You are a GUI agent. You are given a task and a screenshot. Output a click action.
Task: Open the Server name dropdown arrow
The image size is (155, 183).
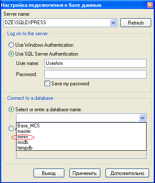113,23
